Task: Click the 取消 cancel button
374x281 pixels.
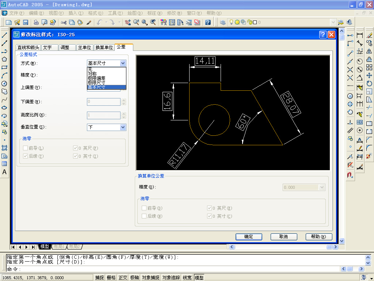Action: [284, 237]
